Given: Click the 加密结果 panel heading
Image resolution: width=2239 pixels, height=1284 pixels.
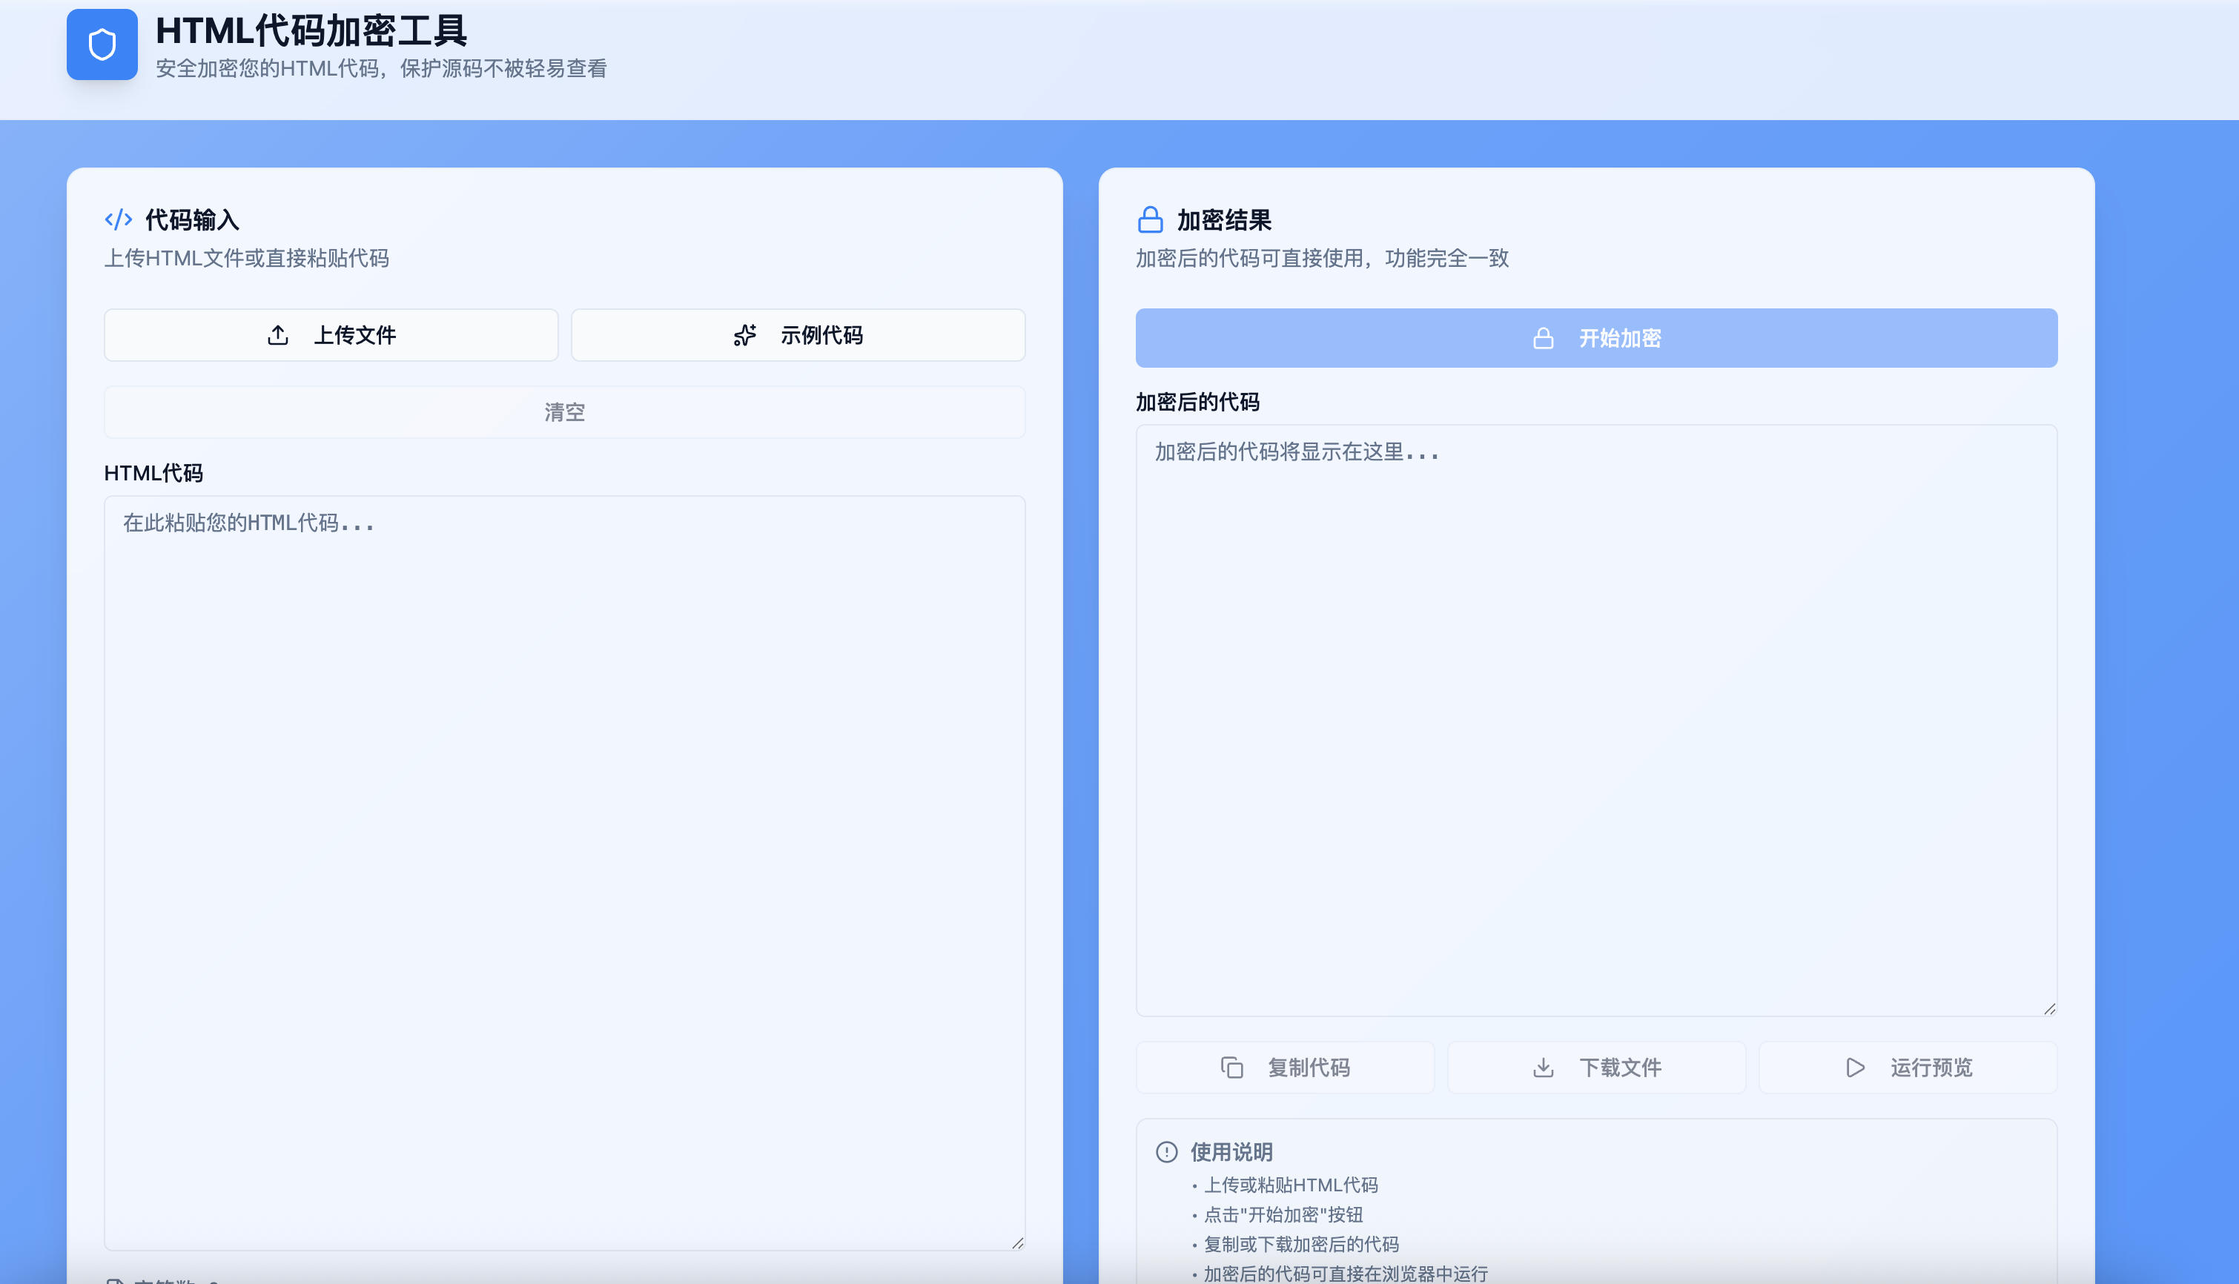Looking at the screenshot, I should (x=1224, y=219).
